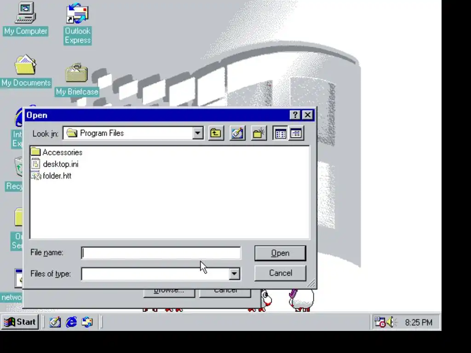The height and width of the screenshot is (353, 471).
Task: Click the Program Files Look in field
Action: click(133, 133)
